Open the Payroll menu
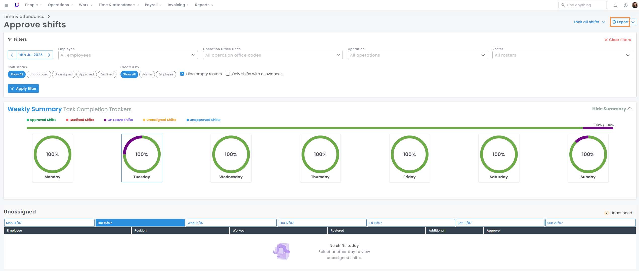This screenshot has width=639, height=271. tap(153, 5)
